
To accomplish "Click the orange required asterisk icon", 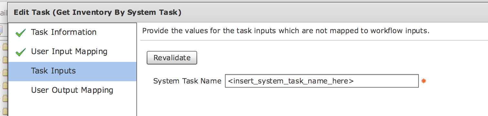I will (424, 81).
